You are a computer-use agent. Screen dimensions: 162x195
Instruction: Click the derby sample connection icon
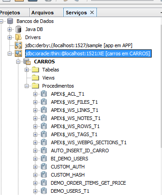coord(18,45)
